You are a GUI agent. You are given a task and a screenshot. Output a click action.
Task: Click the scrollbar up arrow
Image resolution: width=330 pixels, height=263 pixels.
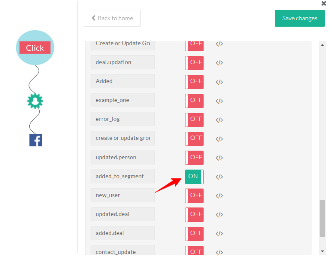tap(322, 45)
